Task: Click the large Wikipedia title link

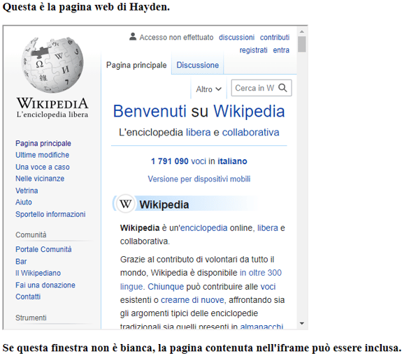Action: (x=249, y=111)
